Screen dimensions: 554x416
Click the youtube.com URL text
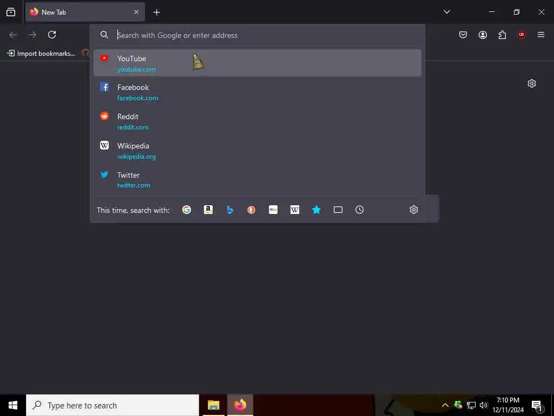(136, 69)
